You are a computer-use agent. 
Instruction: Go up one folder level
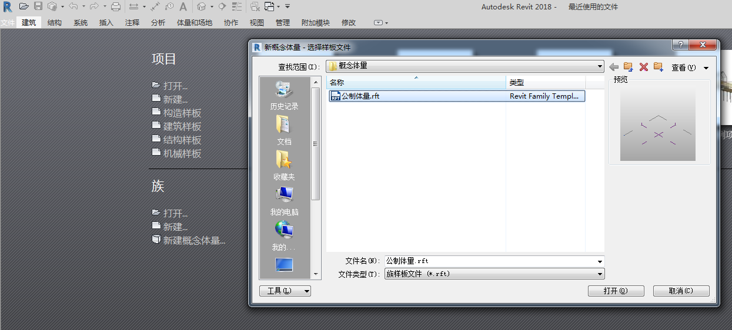tap(628, 67)
